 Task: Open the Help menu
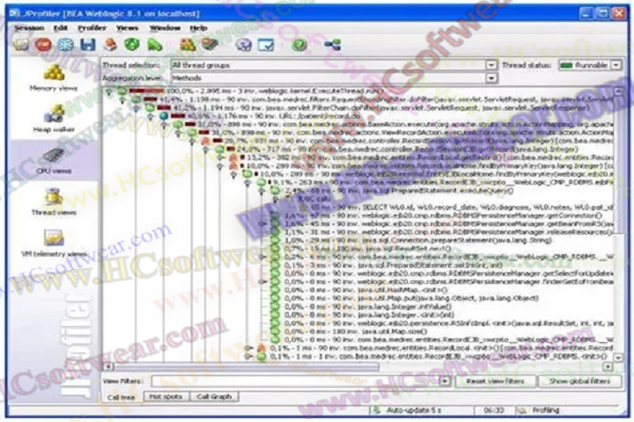coord(198,28)
